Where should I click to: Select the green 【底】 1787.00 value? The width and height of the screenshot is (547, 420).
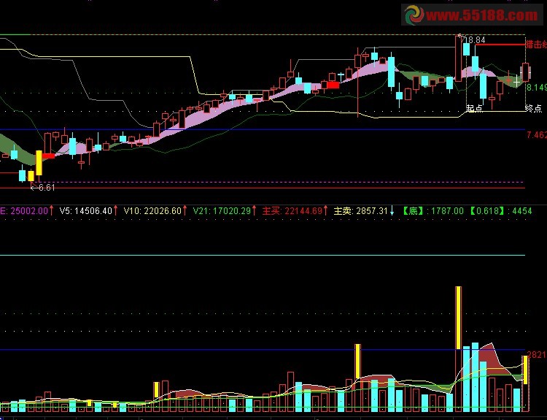433,210
